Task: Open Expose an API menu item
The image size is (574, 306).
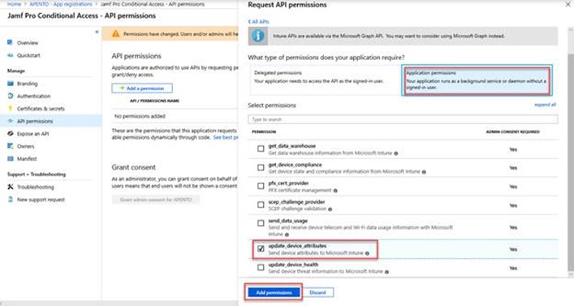Action: (32, 134)
